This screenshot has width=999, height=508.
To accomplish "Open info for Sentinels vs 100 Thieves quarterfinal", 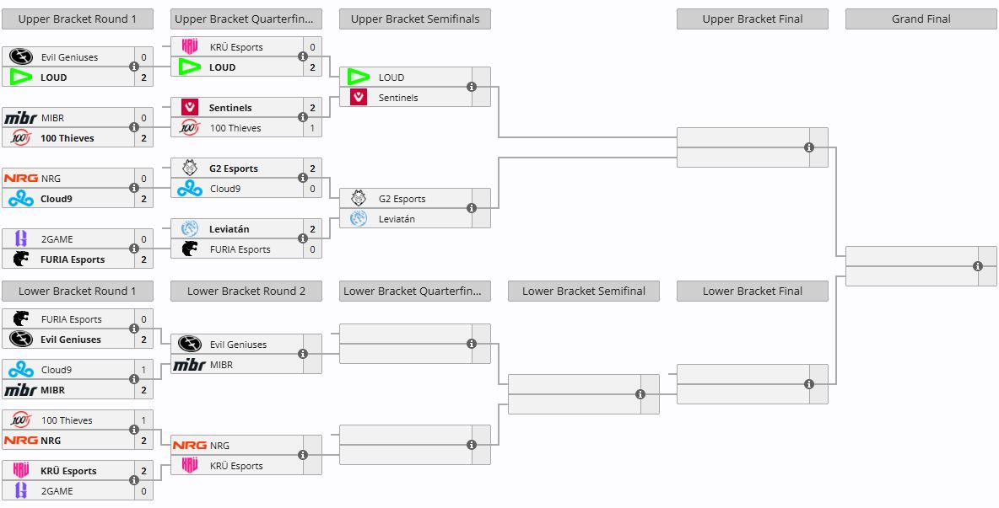I will [303, 118].
